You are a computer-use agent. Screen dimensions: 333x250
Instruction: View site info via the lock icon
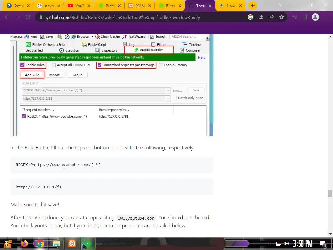click(x=41, y=17)
